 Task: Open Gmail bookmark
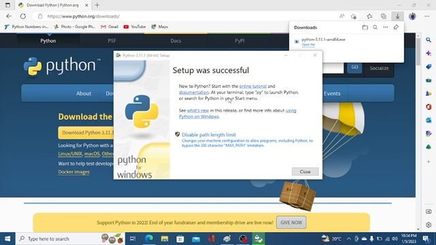[110, 27]
